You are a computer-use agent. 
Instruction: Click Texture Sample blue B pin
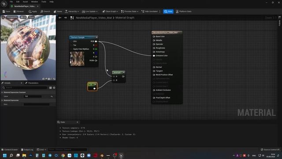pos(96,53)
